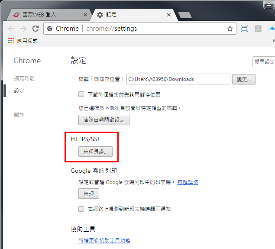The image size is (275, 249).
Task: Open the 瞭解詳情 link
Action: click(188, 182)
